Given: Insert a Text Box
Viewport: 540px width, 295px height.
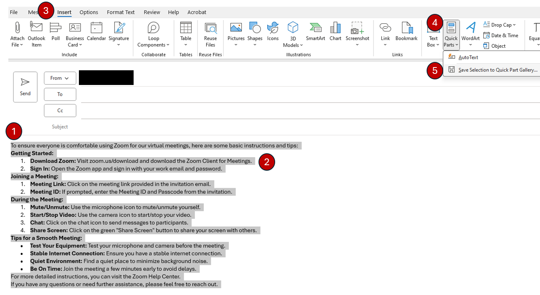Looking at the screenshot, I should point(433,34).
